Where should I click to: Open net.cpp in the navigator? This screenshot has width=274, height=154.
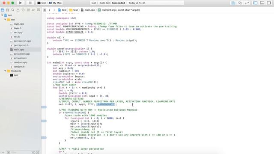pyautogui.click(x=18, y=33)
